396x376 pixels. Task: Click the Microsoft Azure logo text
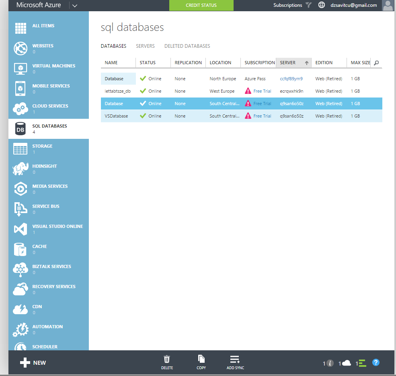[39, 5]
